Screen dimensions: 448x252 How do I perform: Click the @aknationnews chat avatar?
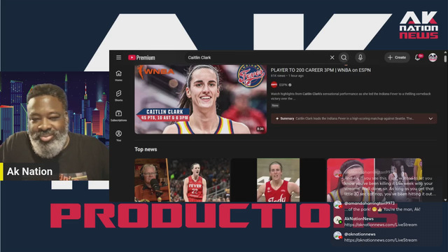[337, 235]
